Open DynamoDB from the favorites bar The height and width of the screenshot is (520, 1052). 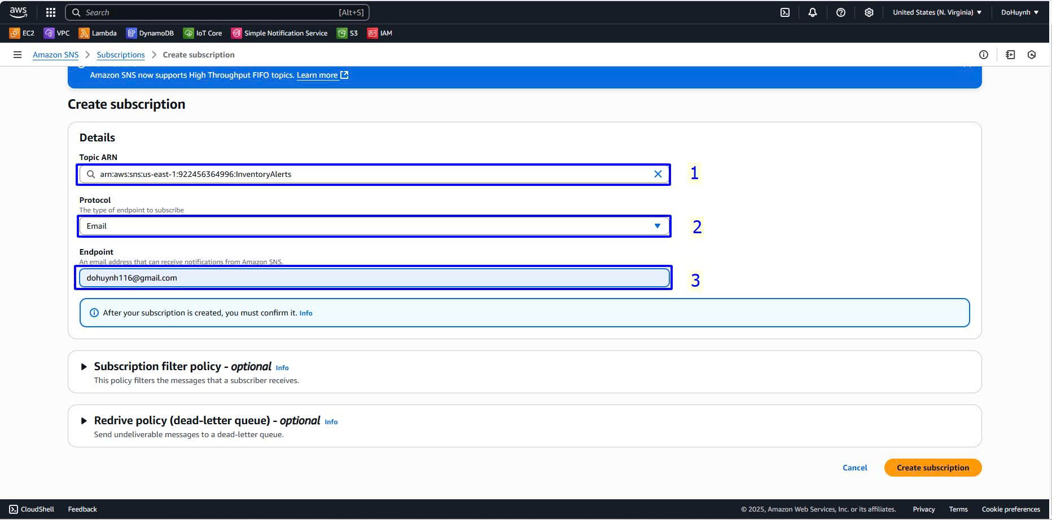click(150, 33)
